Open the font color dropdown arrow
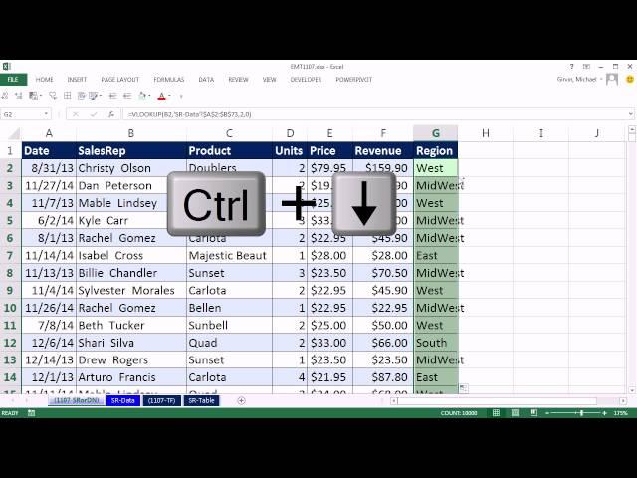This screenshot has height=478, width=637. coord(171,97)
